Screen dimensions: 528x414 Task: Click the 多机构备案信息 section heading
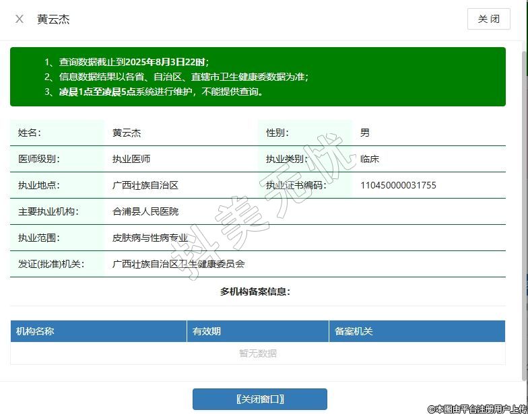pos(255,291)
